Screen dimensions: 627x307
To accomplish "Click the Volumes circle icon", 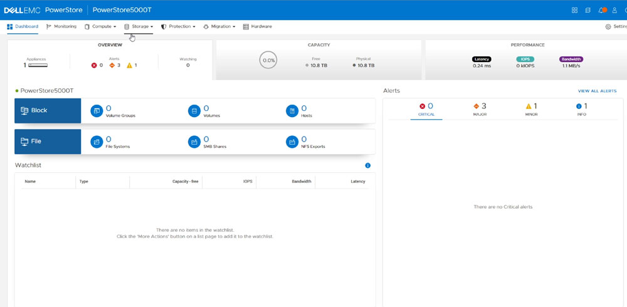I will click(194, 111).
